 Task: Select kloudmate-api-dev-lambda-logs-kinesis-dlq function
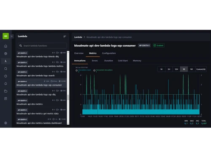pyautogui.click(x=41, y=55)
